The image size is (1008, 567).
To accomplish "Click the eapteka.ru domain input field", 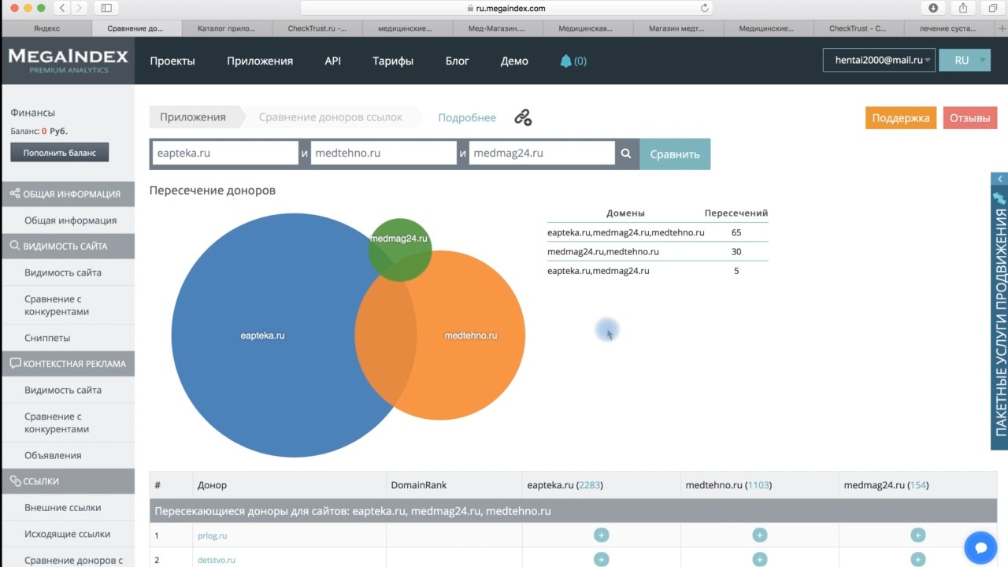I will click(x=224, y=154).
